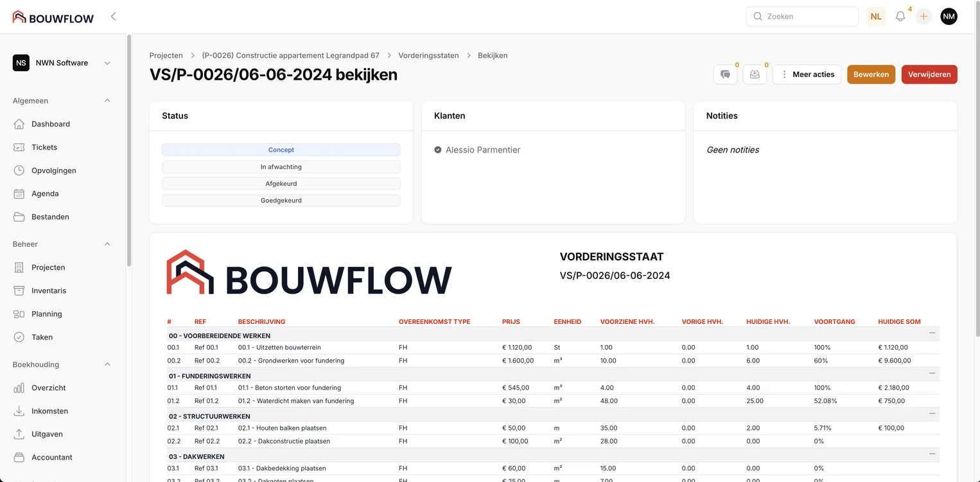
Task: Collapse sidebar with the left chevron icon
Action: point(114,17)
